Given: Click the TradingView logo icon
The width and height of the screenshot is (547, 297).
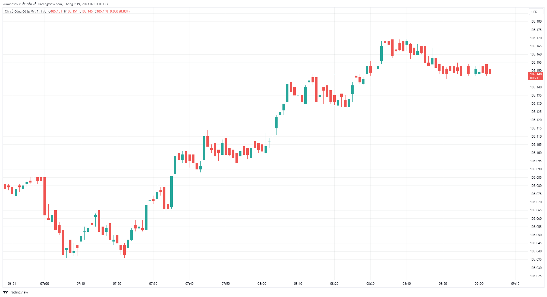Looking at the screenshot, I should (x=5, y=292).
